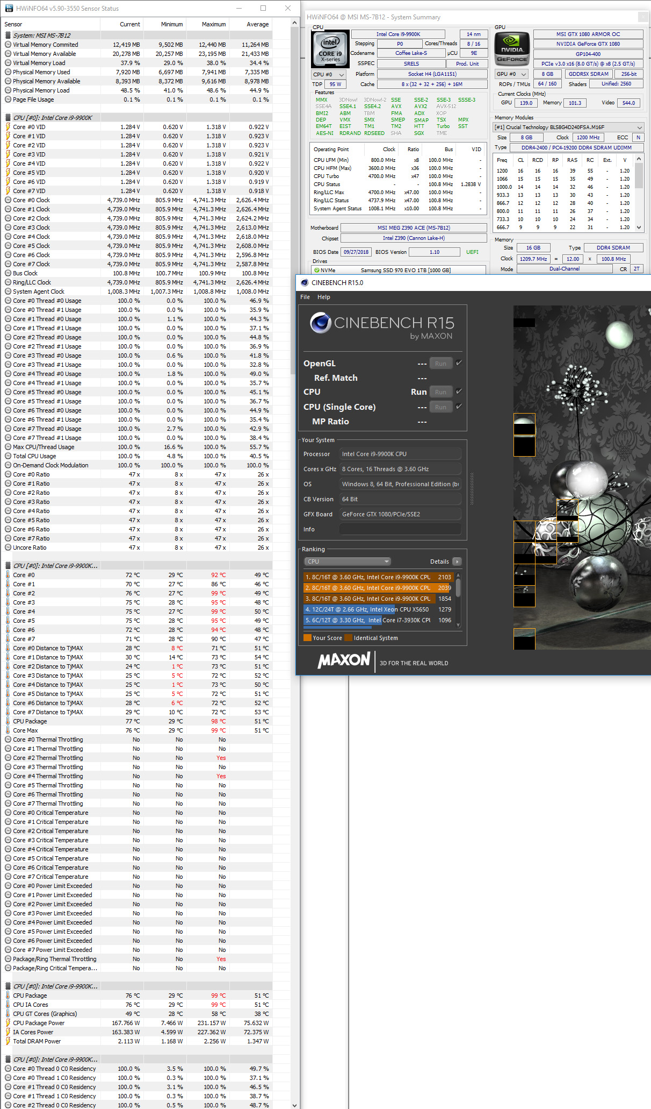Sort by the Maximum column header
651x1109 pixels.
click(208, 24)
